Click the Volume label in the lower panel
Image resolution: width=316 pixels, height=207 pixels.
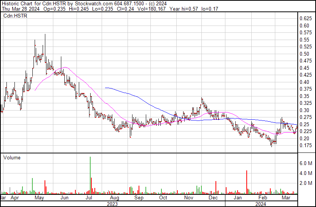12,157
